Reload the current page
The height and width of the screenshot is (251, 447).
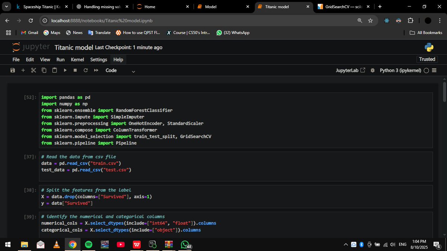click(x=31, y=20)
